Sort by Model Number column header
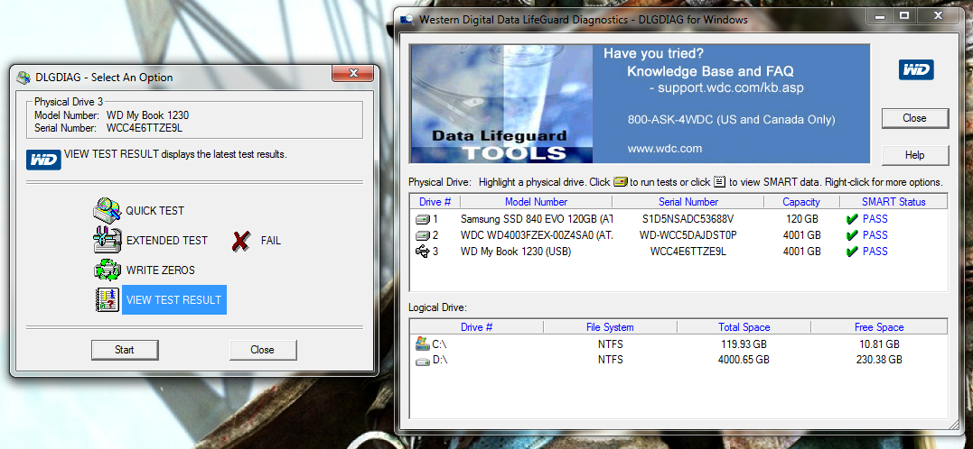This screenshot has height=449, width=973. pos(536,202)
